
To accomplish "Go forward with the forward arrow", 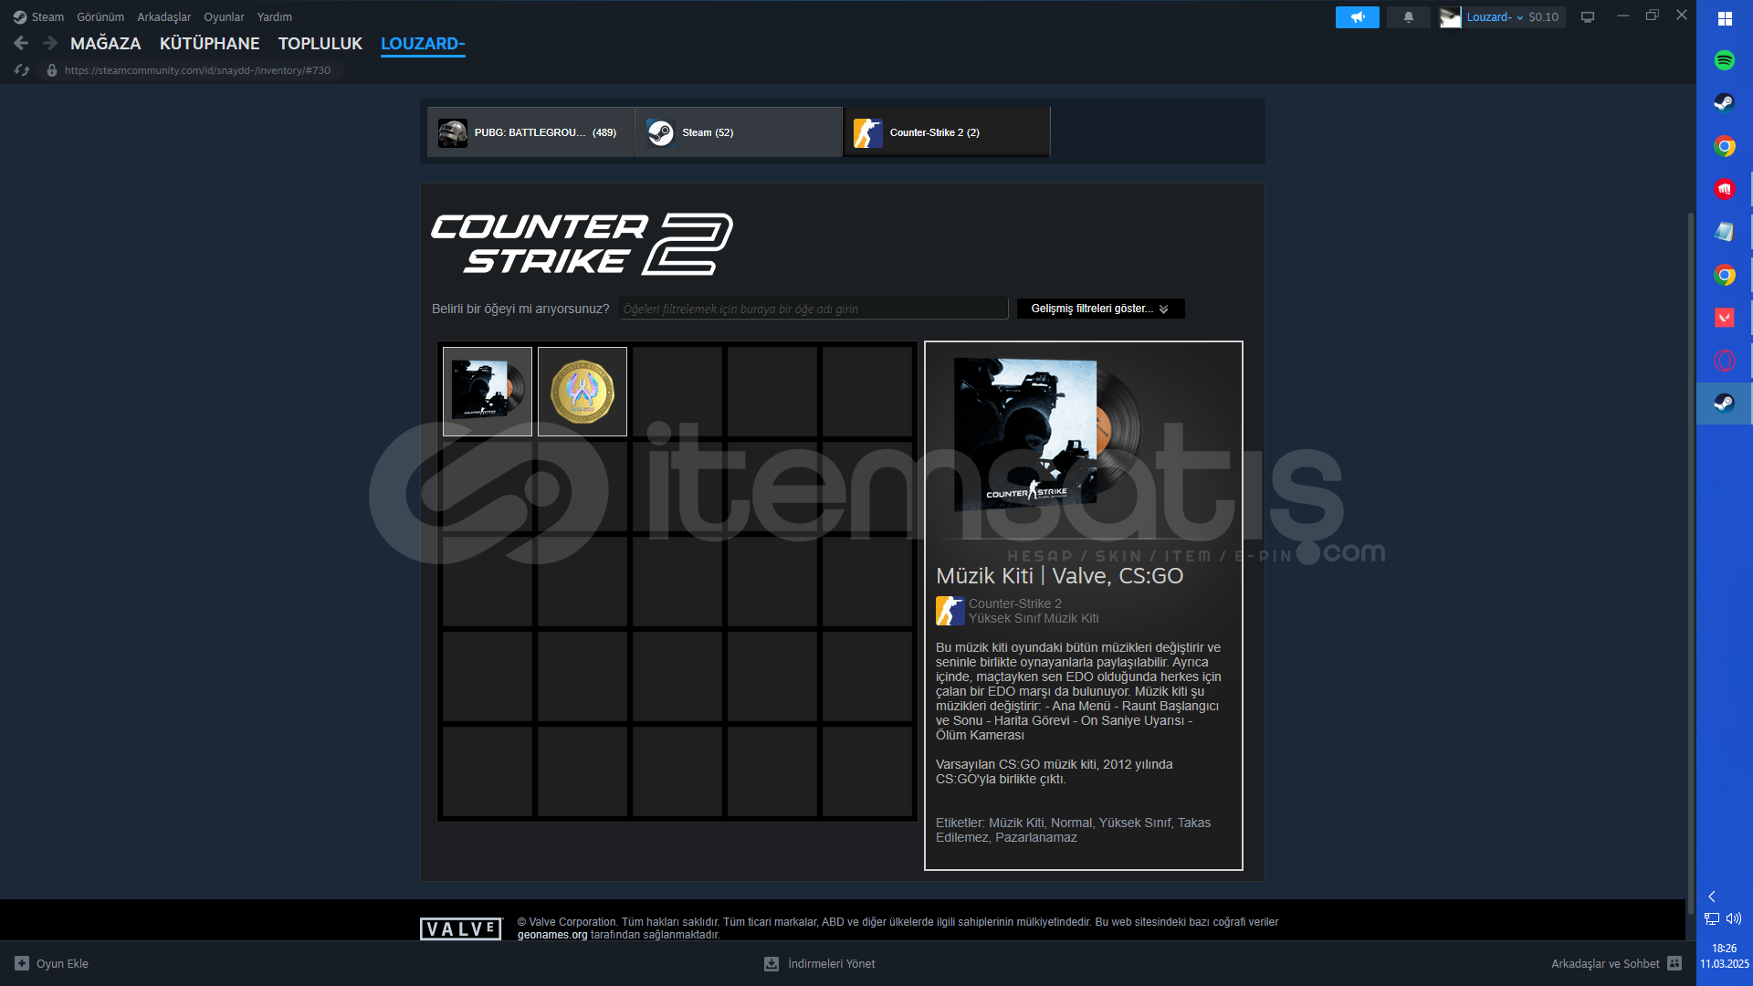I will [x=50, y=43].
